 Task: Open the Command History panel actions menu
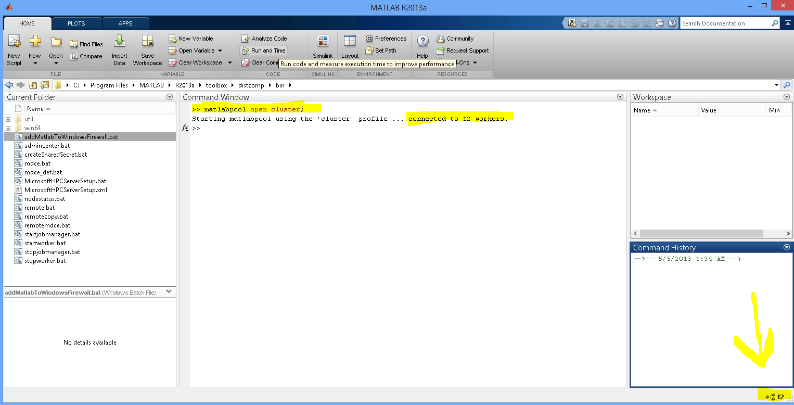pyautogui.click(x=786, y=248)
